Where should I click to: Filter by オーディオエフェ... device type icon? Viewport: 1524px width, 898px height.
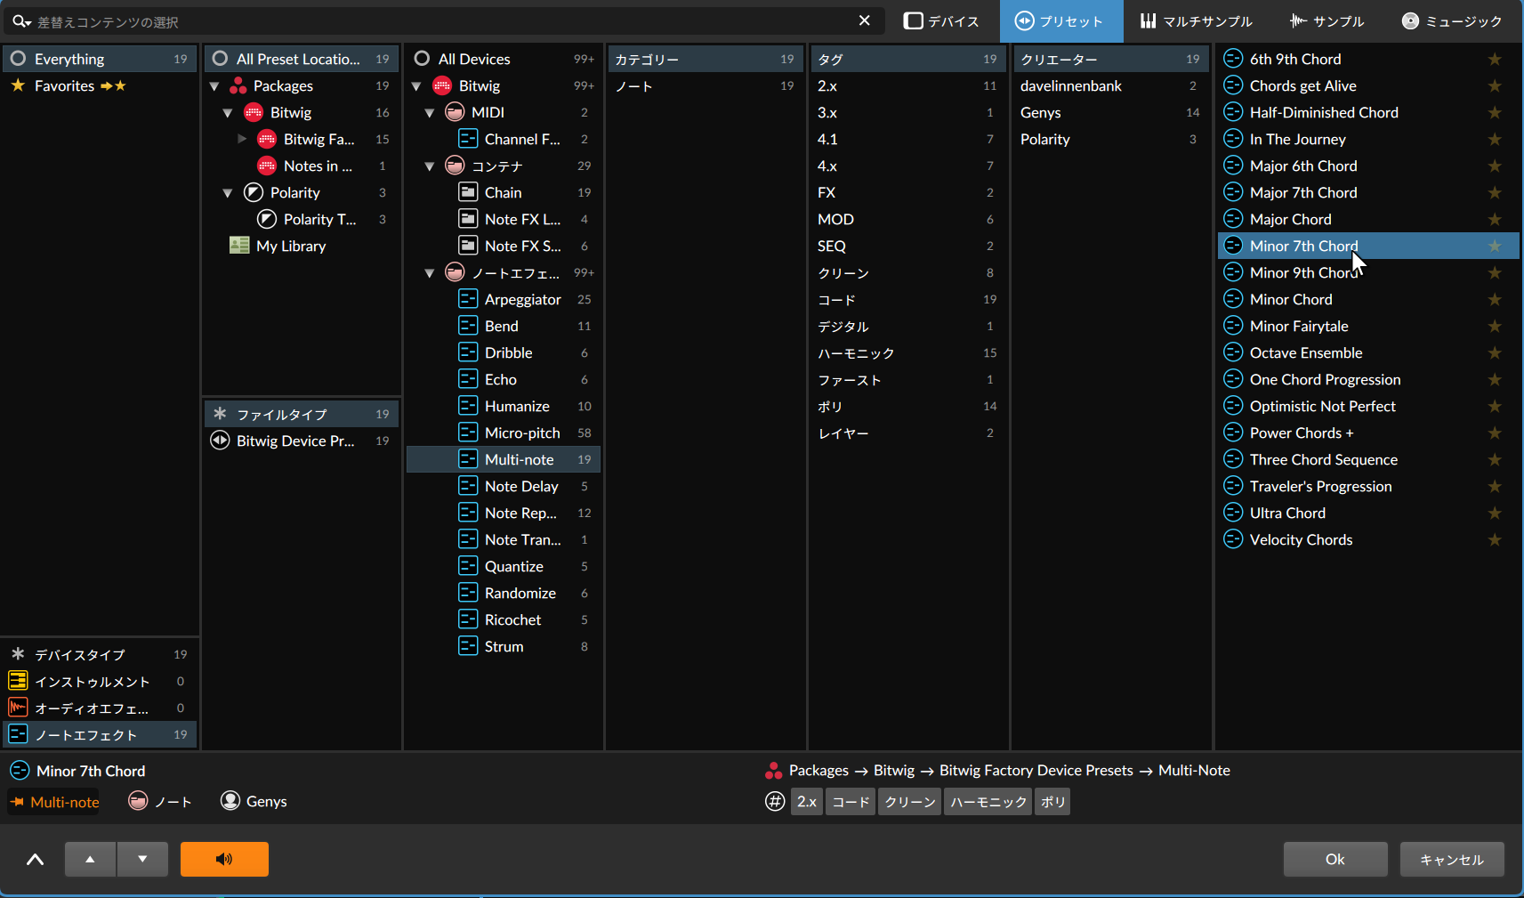(18, 708)
